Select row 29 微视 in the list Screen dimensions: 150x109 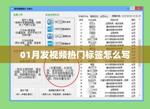click(x=108, y=65)
